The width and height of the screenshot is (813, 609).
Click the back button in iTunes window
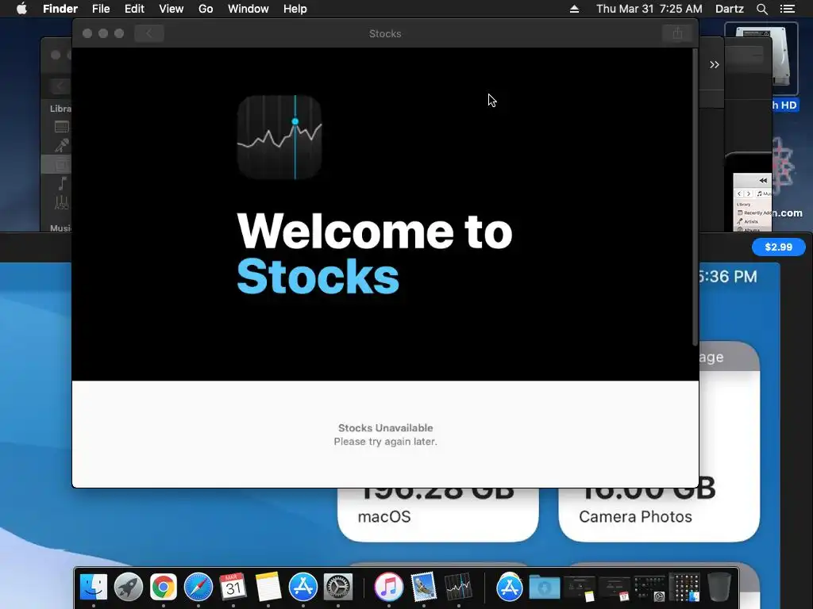click(59, 86)
